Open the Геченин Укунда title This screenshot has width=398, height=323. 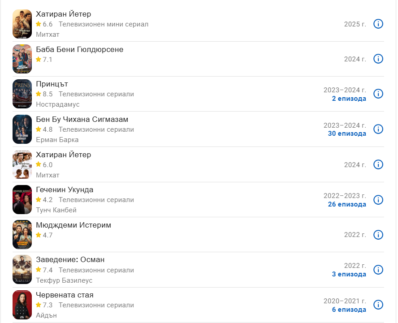[65, 189]
